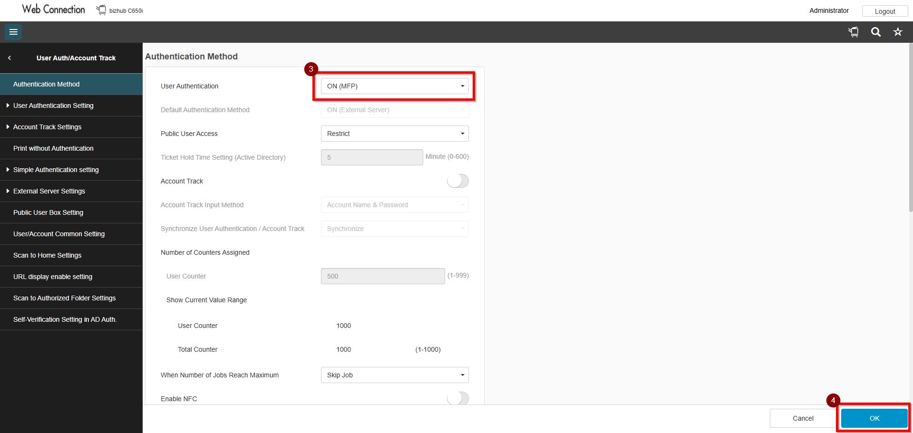The height and width of the screenshot is (433, 913).
Task: Select Print without Authentication menu item
Action: [53, 148]
